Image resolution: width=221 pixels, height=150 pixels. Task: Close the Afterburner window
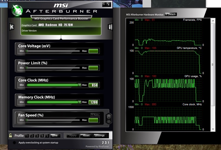pos(109,4)
